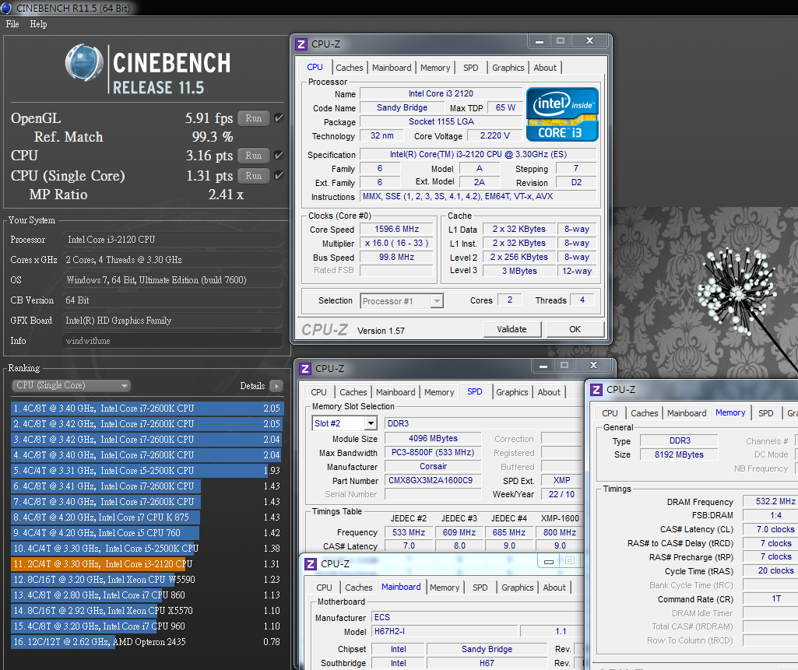Select ranking row 1 i7-2600K 3.40 GHz

point(147,409)
